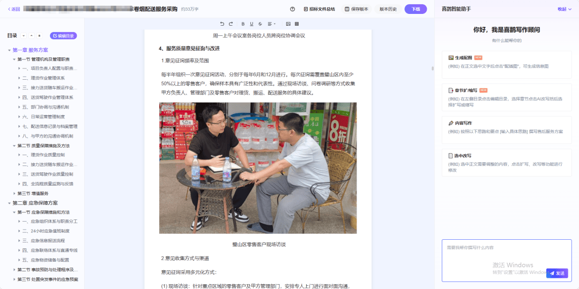Viewport: 579px width, 289px height.
Task: Insert a table via toolbar icon
Action: coord(297,24)
